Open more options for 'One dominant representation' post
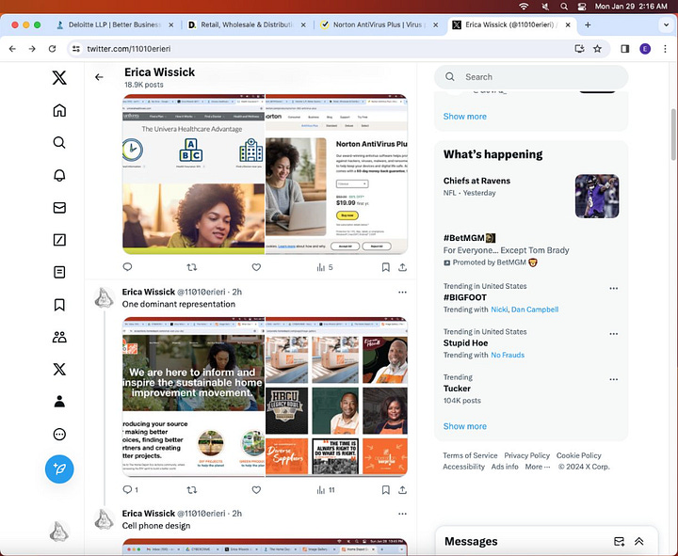678x556 pixels. pos(403,292)
